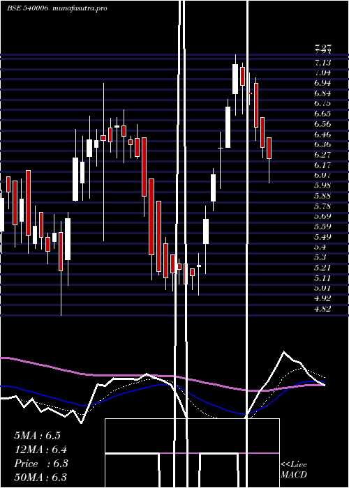This screenshot has height=488, width=349.
Task: Click the tall white candle near the 7.13 level
Action: pos(235,79)
